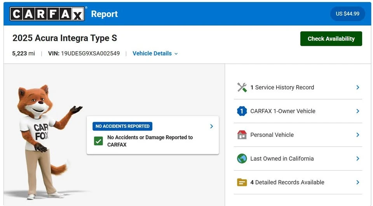Open chevron next to CARFAX 1-Owner Vehicle

(358, 111)
